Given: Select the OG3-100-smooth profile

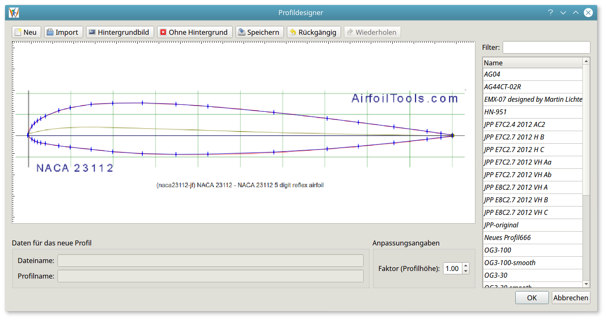Looking at the screenshot, I should (x=532, y=263).
